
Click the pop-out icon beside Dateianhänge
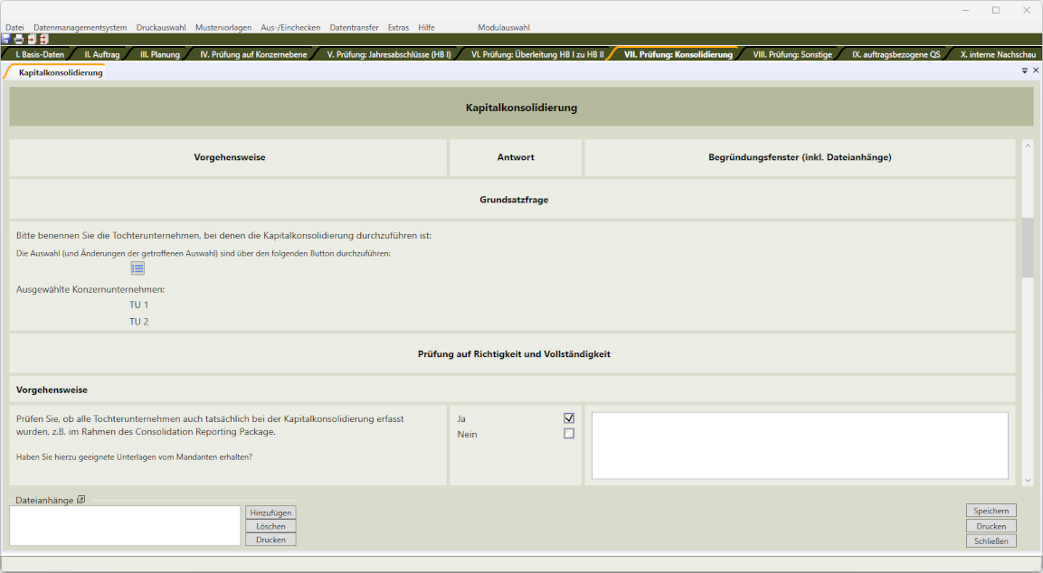click(81, 500)
